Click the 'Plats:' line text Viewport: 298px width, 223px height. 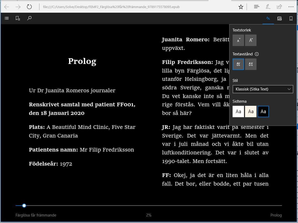[x=82, y=131]
